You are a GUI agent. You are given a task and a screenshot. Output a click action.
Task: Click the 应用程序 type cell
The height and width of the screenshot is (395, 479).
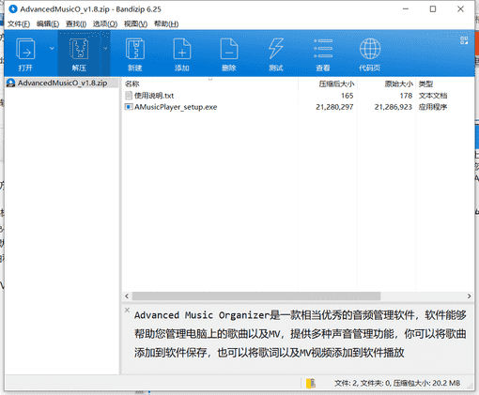[x=433, y=107]
